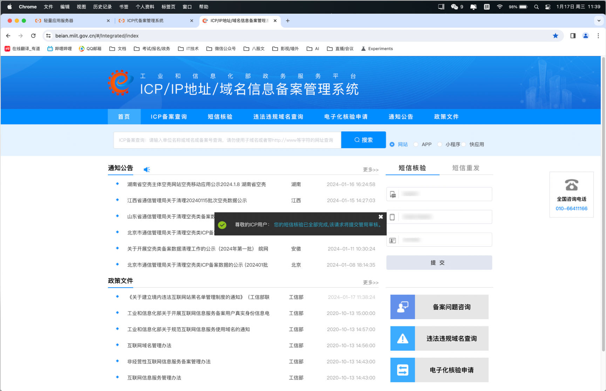The height and width of the screenshot is (391, 606).
Task: Click the 提交 button
Action: tap(439, 262)
